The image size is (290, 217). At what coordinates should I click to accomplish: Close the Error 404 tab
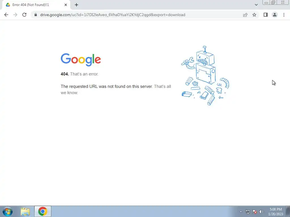click(66, 5)
